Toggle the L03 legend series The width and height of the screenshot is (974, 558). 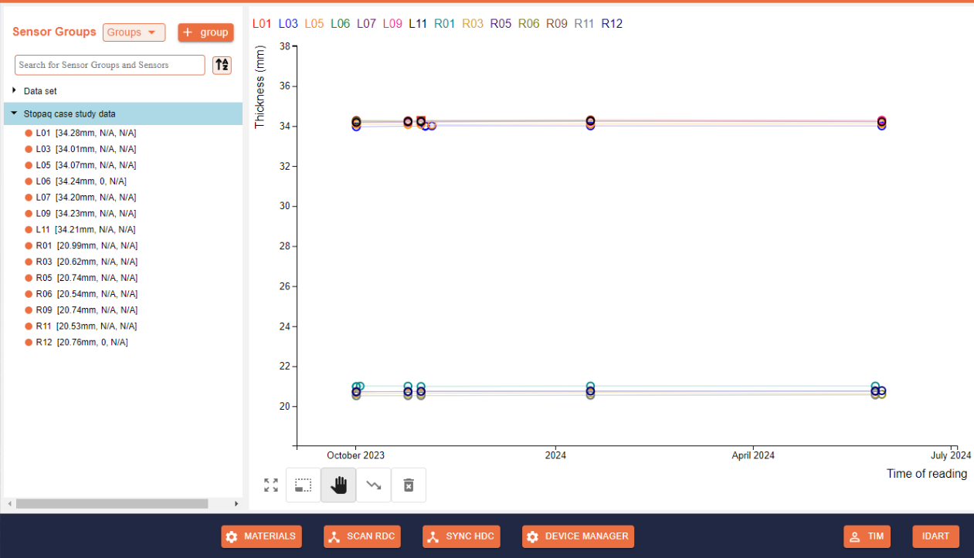point(288,24)
